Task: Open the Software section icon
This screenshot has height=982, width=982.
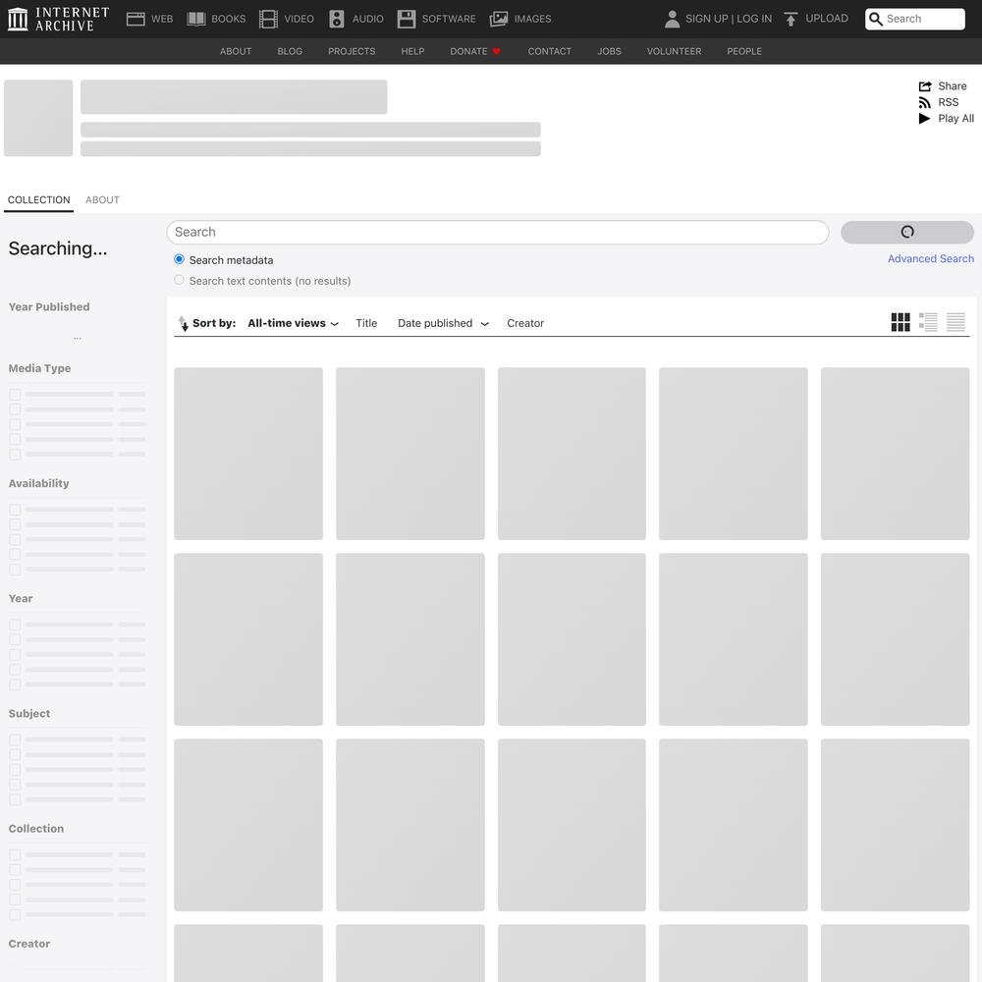Action: [407, 19]
